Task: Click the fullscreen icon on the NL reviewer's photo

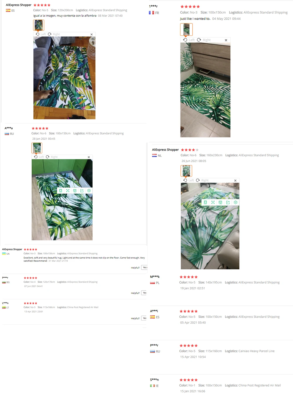Action: click(x=213, y=202)
